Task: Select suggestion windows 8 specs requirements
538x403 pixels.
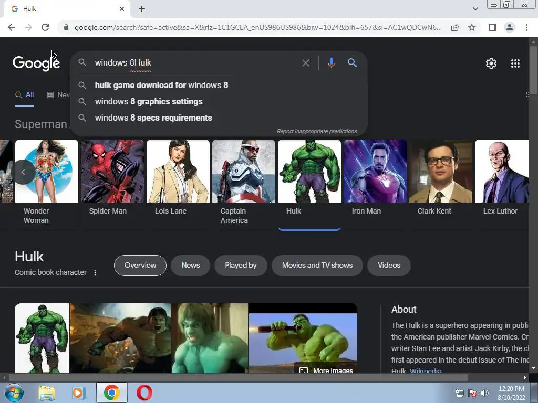Action: coord(219,118)
